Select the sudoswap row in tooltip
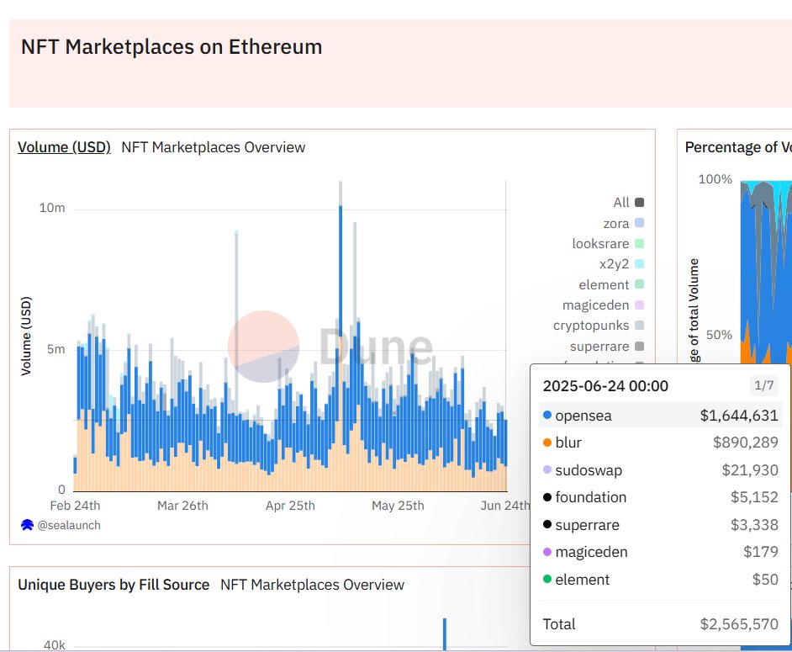Viewport: 792px width, 652px height. coord(660,470)
